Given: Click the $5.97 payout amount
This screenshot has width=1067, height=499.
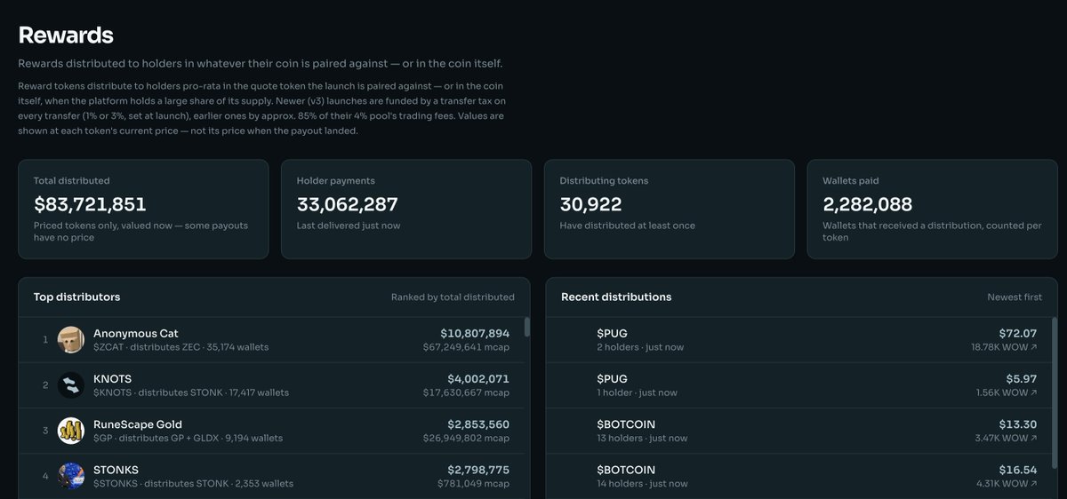Looking at the screenshot, I should (x=1021, y=378).
